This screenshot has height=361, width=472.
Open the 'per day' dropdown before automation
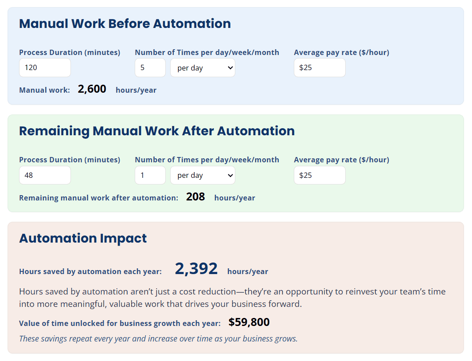pos(203,68)
